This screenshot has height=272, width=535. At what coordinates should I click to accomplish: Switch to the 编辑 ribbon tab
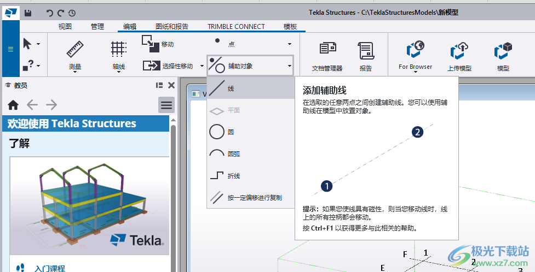click(x=130, y=27)
